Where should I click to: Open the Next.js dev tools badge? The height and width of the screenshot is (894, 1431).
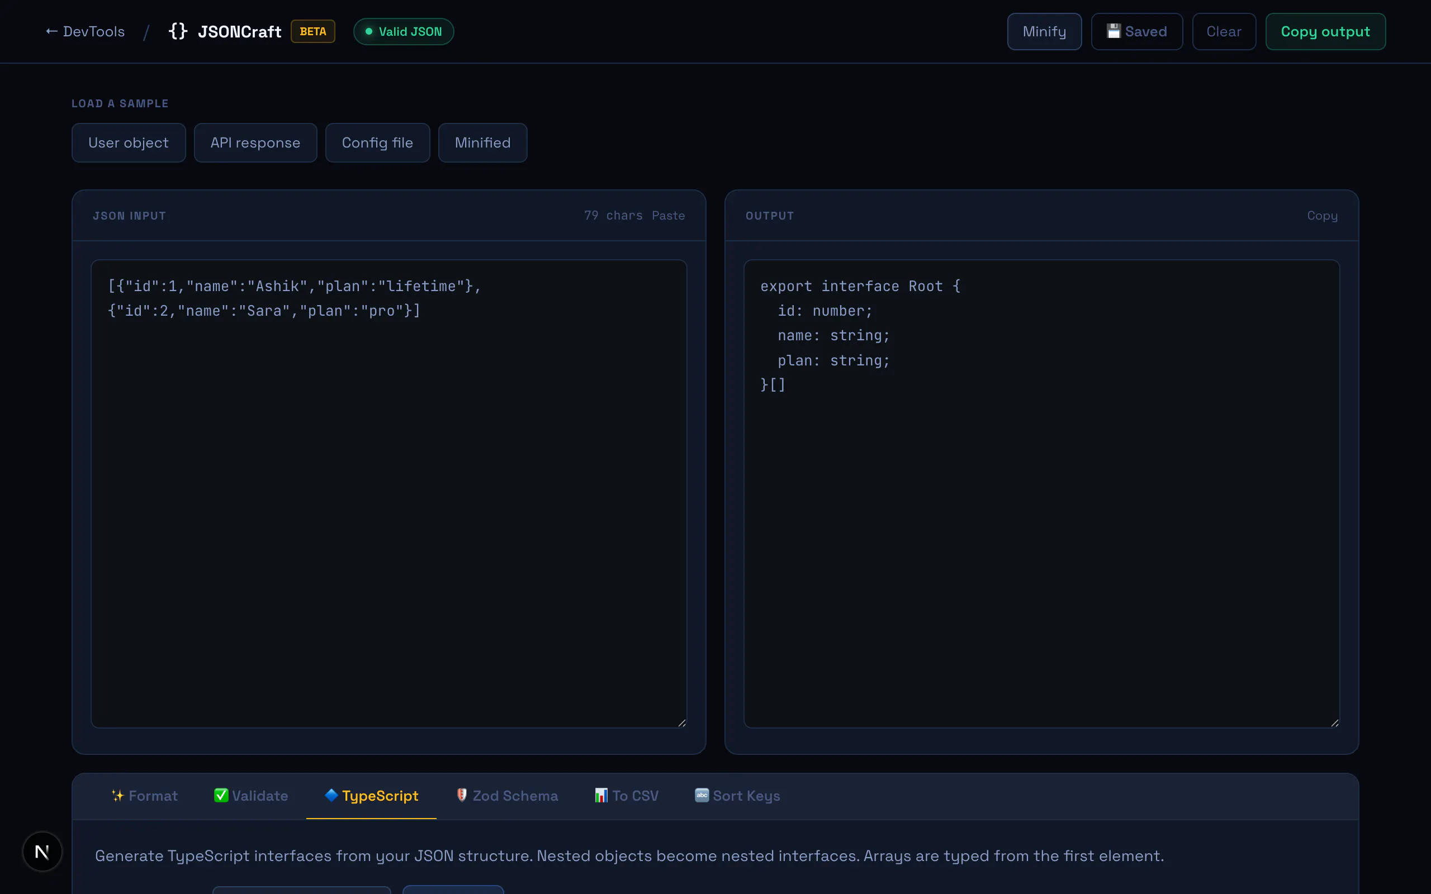[42, 852]
